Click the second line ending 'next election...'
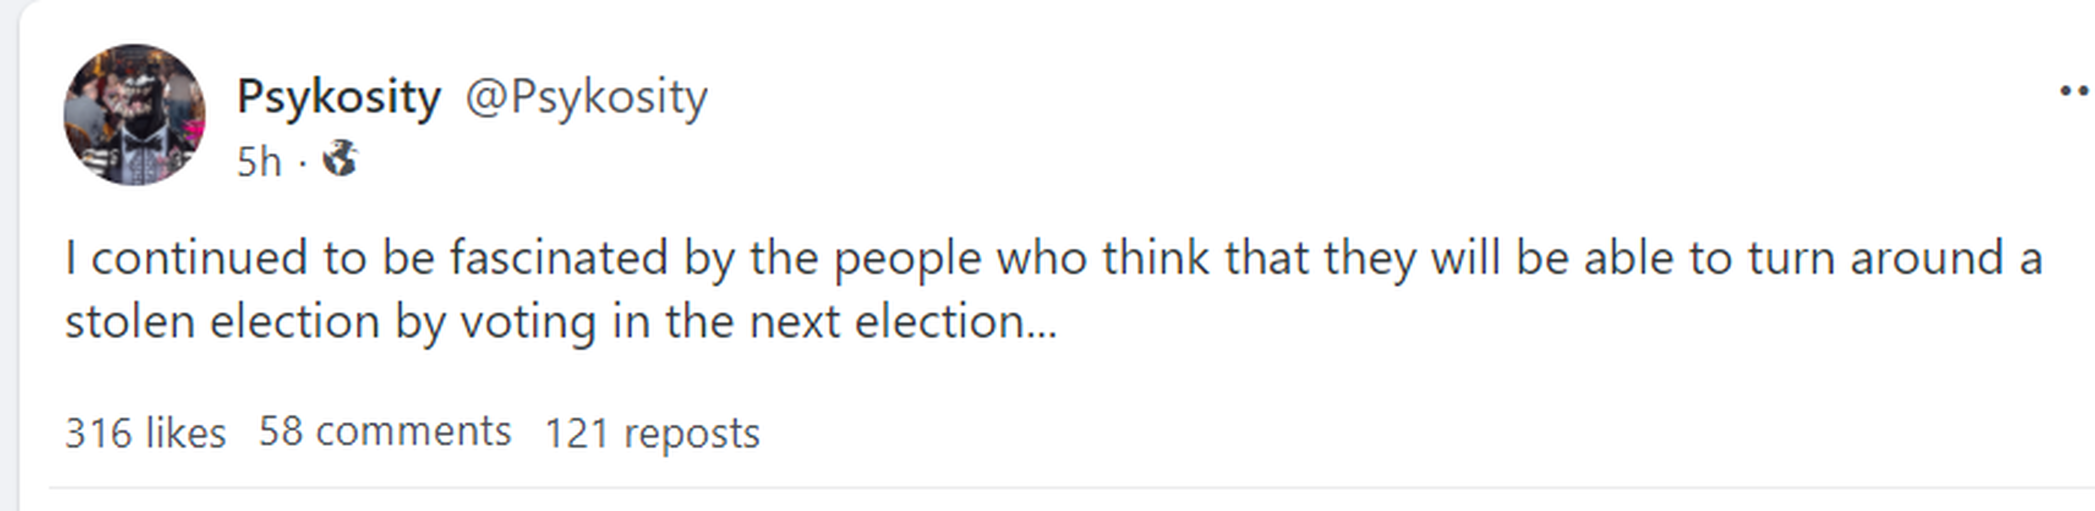Screen dimensions: 2095x511 pyautogui.click(x=561, y=321)
